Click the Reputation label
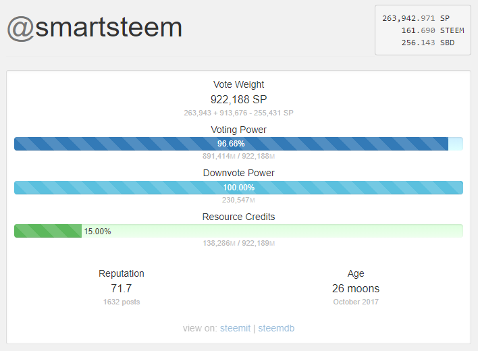Viewport: 478px width, 351px height. click(122, 273)
